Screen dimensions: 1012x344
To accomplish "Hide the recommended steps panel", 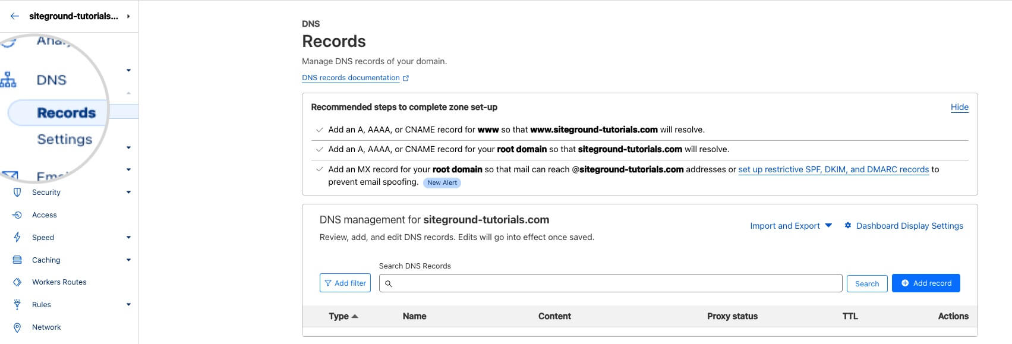I will [x=960, y=107].
